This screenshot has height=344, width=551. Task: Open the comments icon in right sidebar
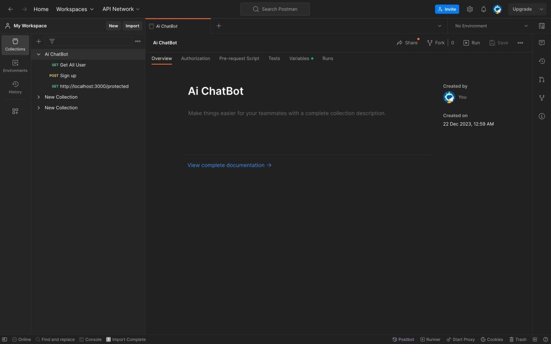tap(541, 43)
